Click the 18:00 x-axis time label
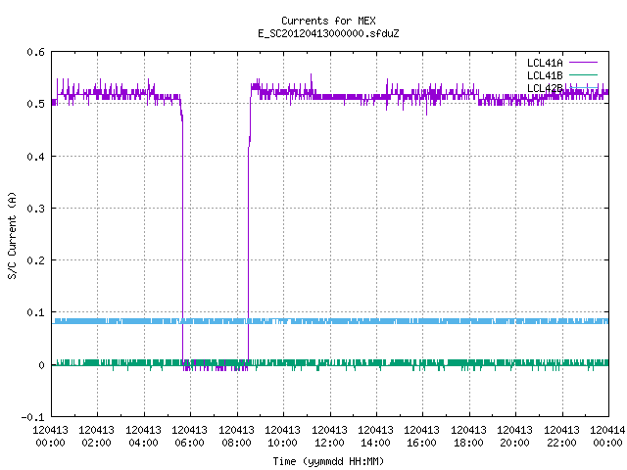This screenshot has height=470, width=627. (x=468, y=443)
